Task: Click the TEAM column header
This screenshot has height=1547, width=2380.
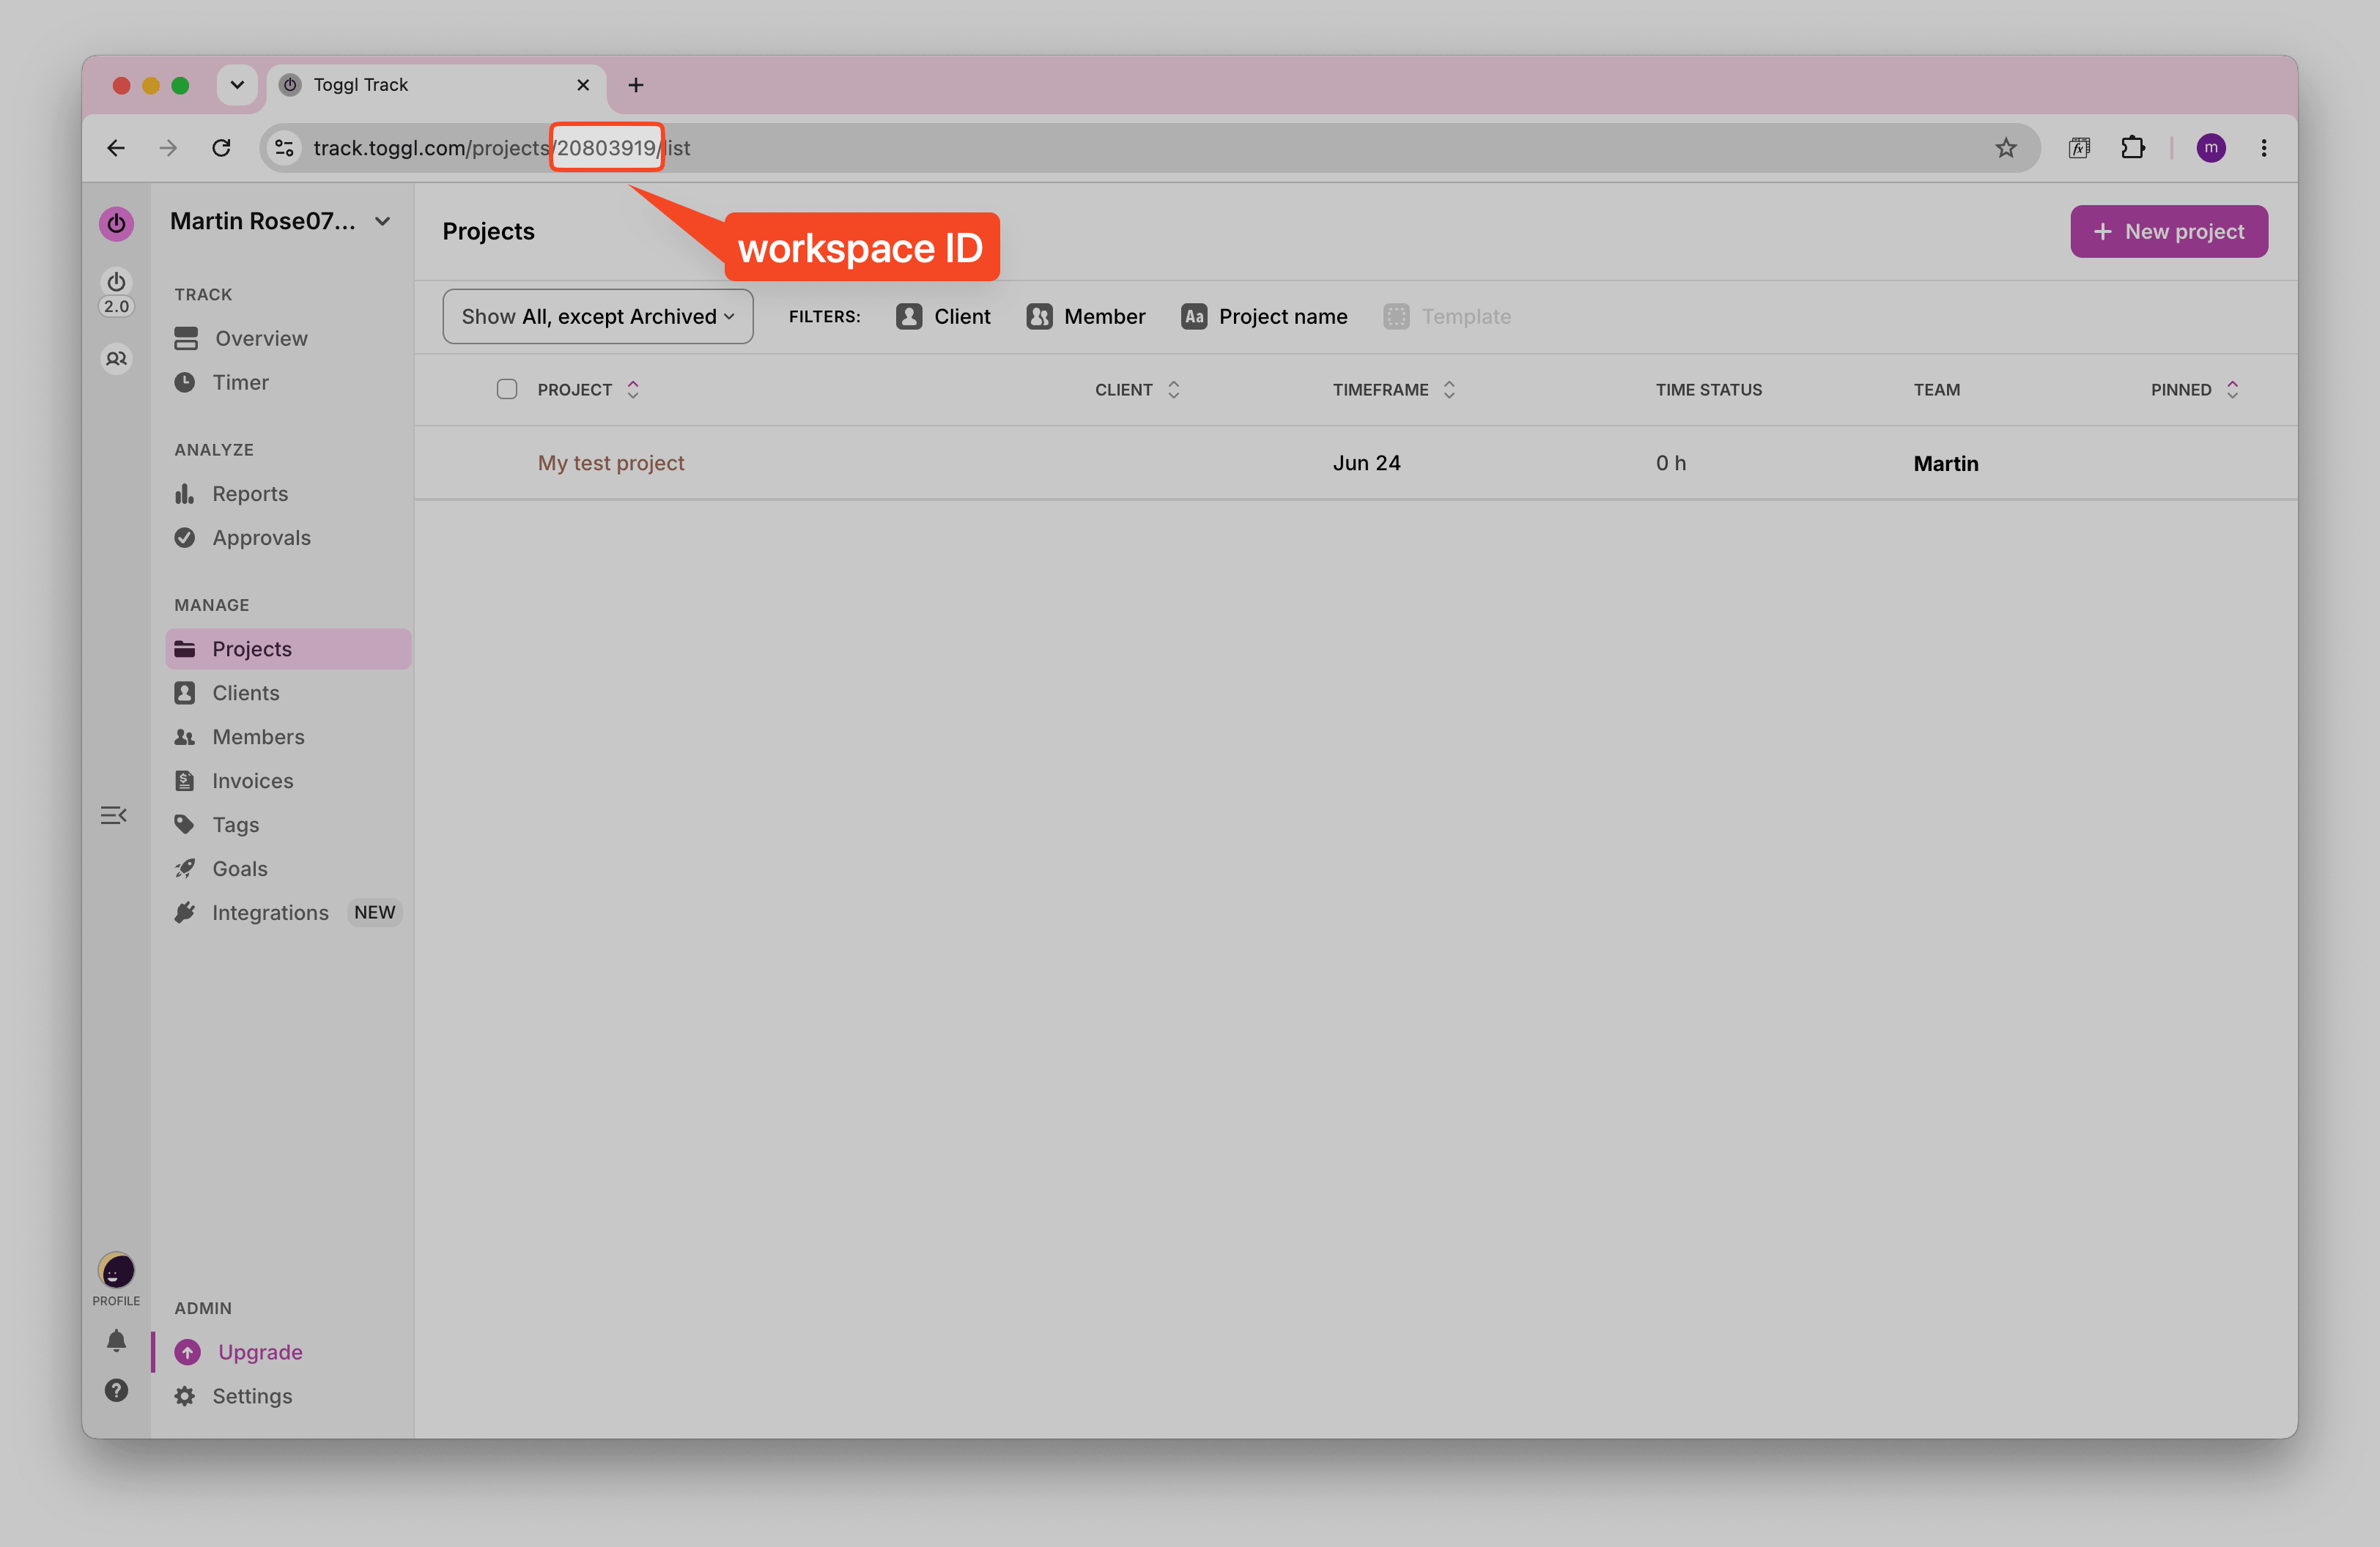Action: point(1936,390)
